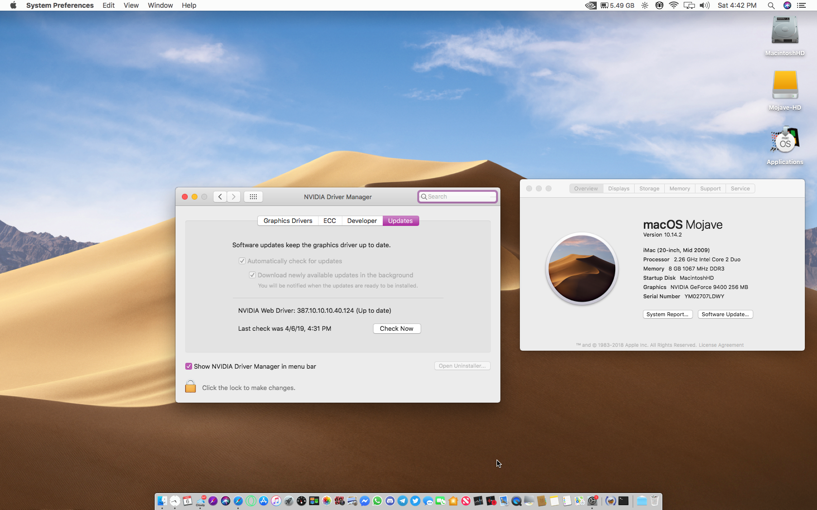817x510 pixels.
Task: Launch Siri from the menu bar
Action: coord(787,5)
